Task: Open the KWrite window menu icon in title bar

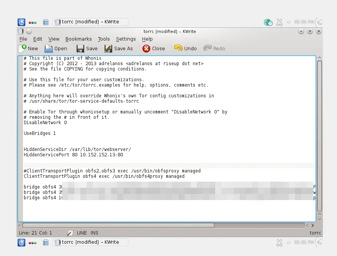Action: point(20,31)
